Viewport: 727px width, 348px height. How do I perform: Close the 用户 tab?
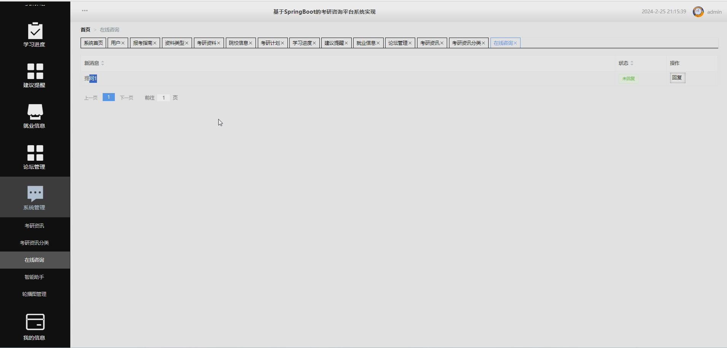pyautogui.click(x=123, y=43)
